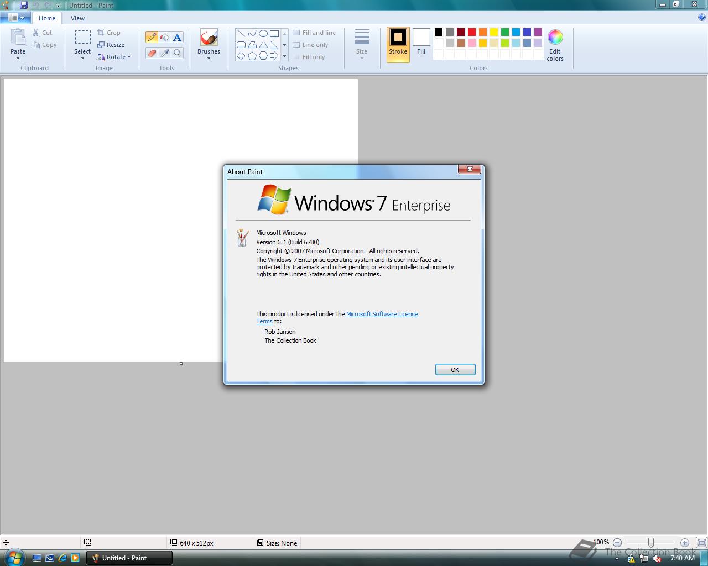The image size is (708, 566).
Task: Close the About Paint dialog
Action: (469, 169)
